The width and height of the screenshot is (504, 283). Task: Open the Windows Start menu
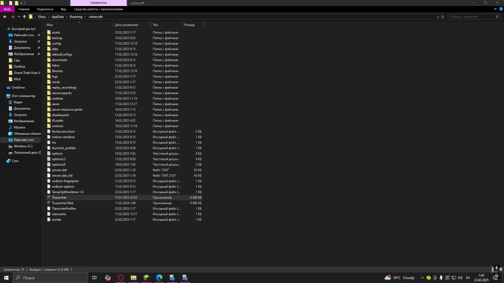coord(6,277)
